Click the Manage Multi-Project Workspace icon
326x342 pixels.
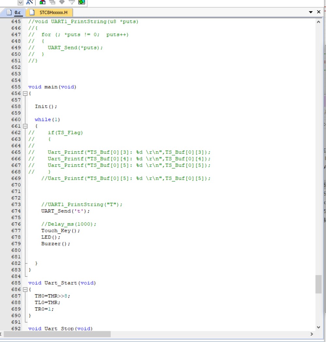point(52,2)
